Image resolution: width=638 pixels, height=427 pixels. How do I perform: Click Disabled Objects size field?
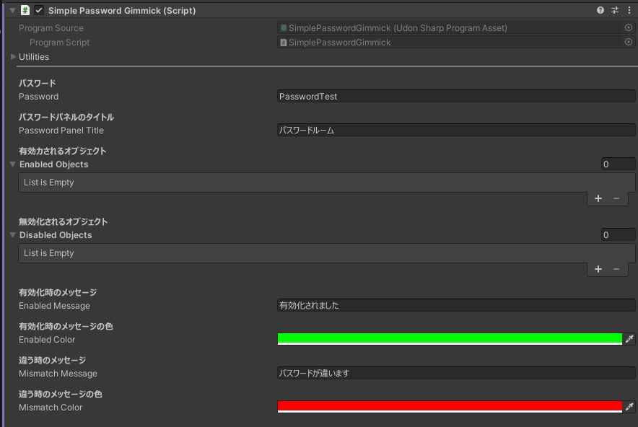coord(618,235)
